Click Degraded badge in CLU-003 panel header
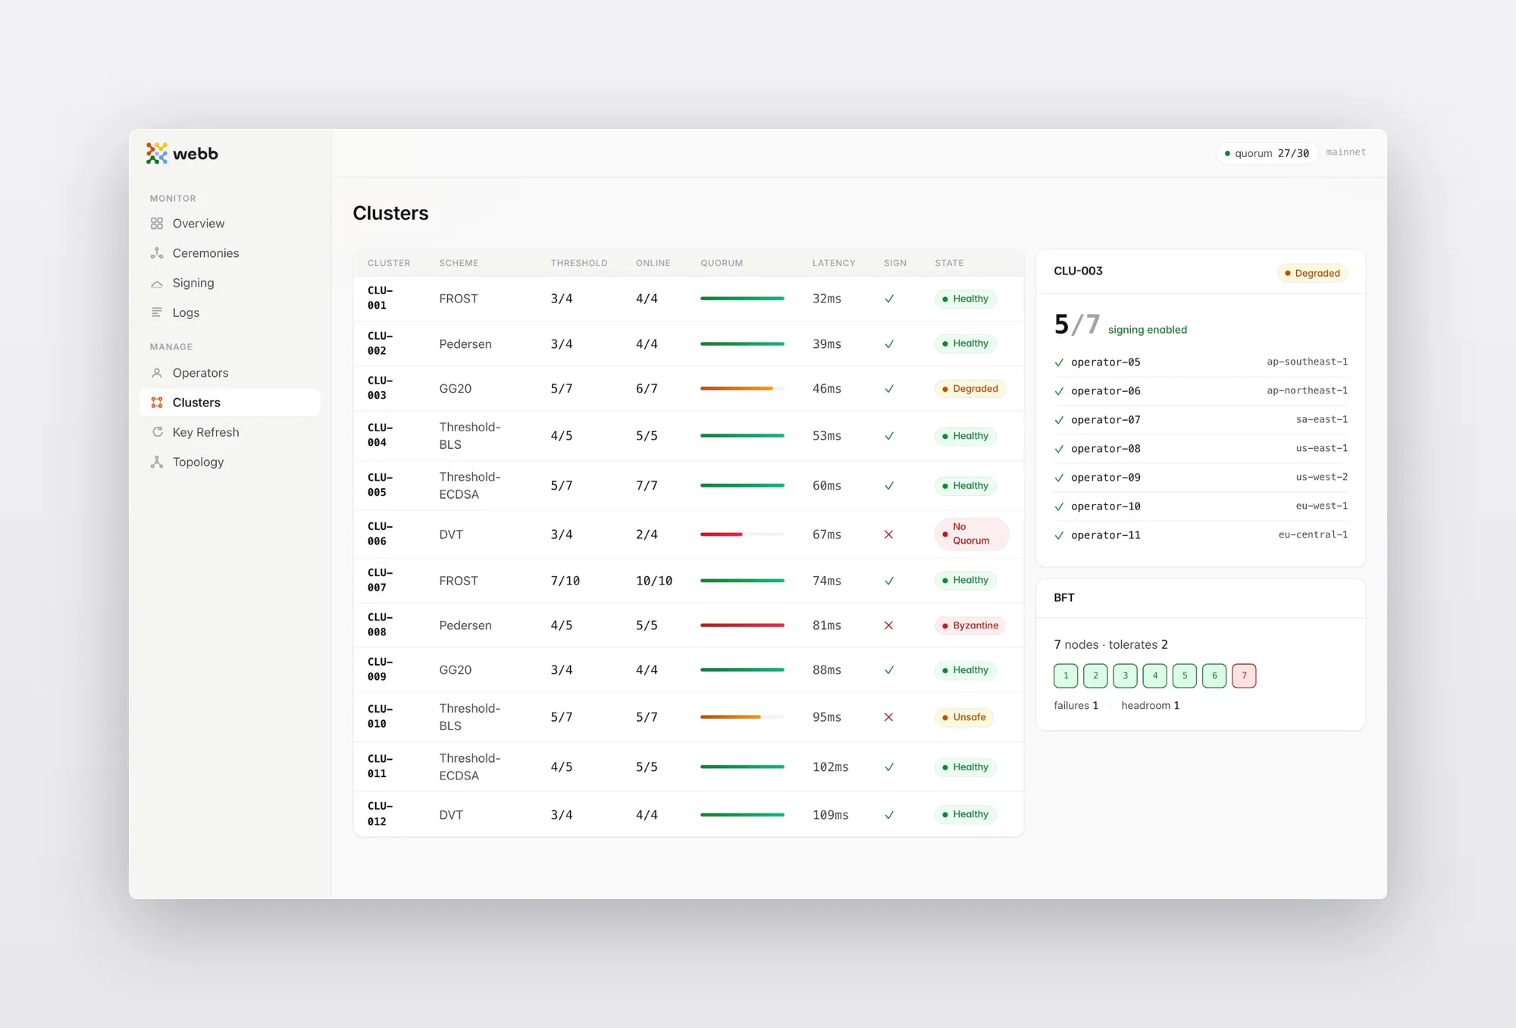 tap(1312, 273)
